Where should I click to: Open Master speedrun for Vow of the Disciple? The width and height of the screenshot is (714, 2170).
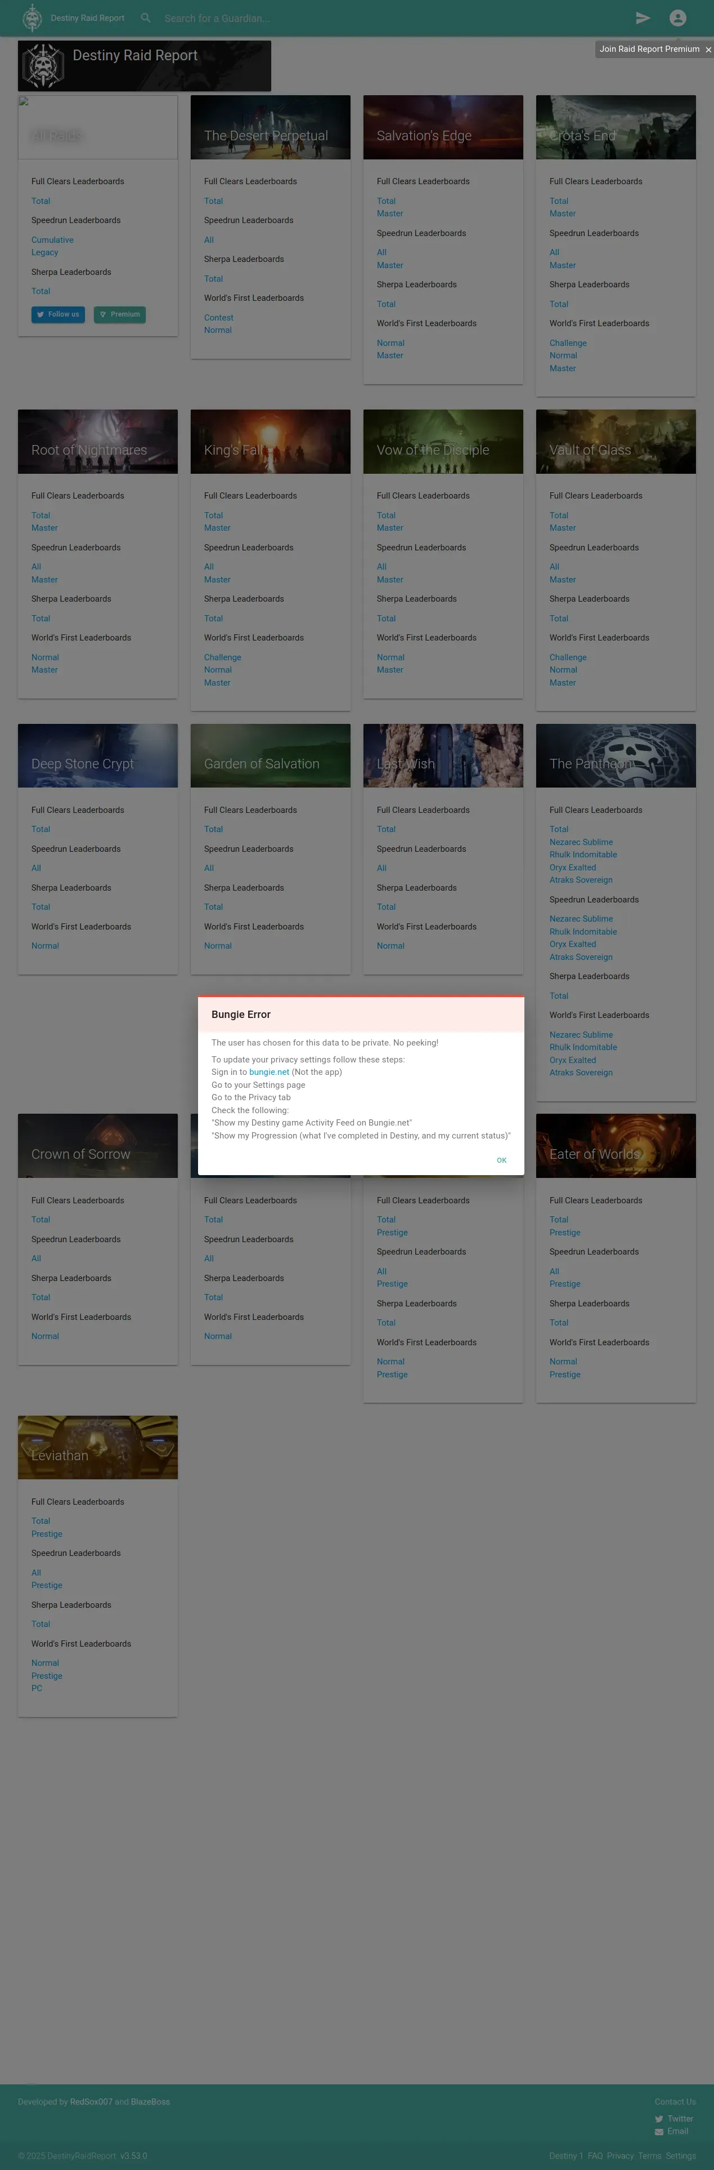[x=389, y=580]
